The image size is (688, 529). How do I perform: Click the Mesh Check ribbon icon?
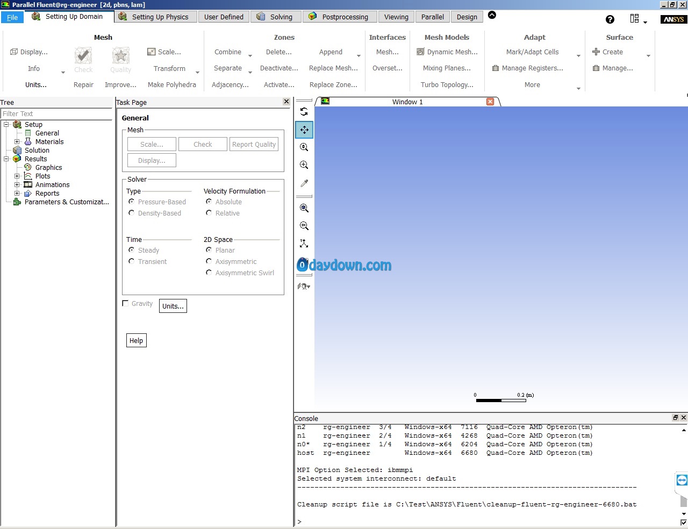83,56
